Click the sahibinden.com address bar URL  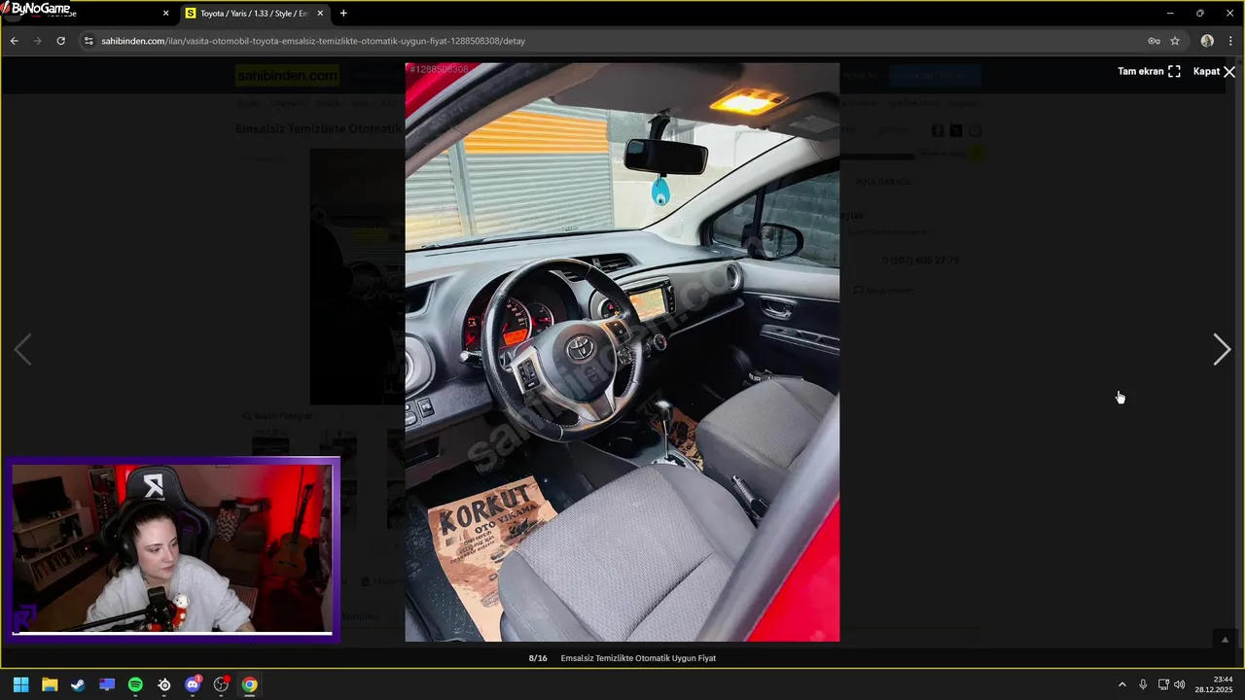pyautogui.click(x=313, y=41)
